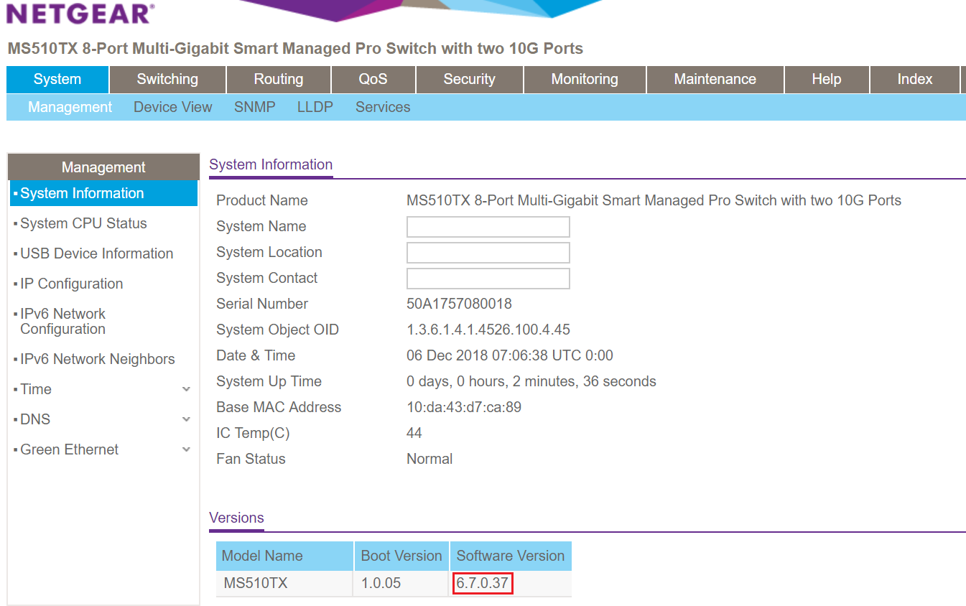Open USB Device Information page

click(97, 253)
